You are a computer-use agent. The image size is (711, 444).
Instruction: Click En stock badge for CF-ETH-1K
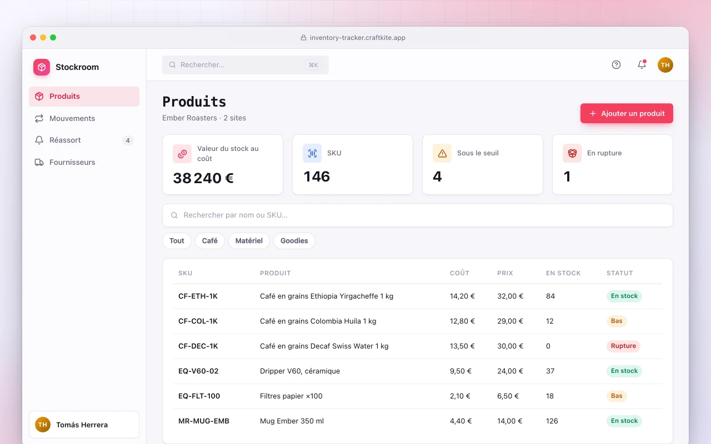pos(624,296)
